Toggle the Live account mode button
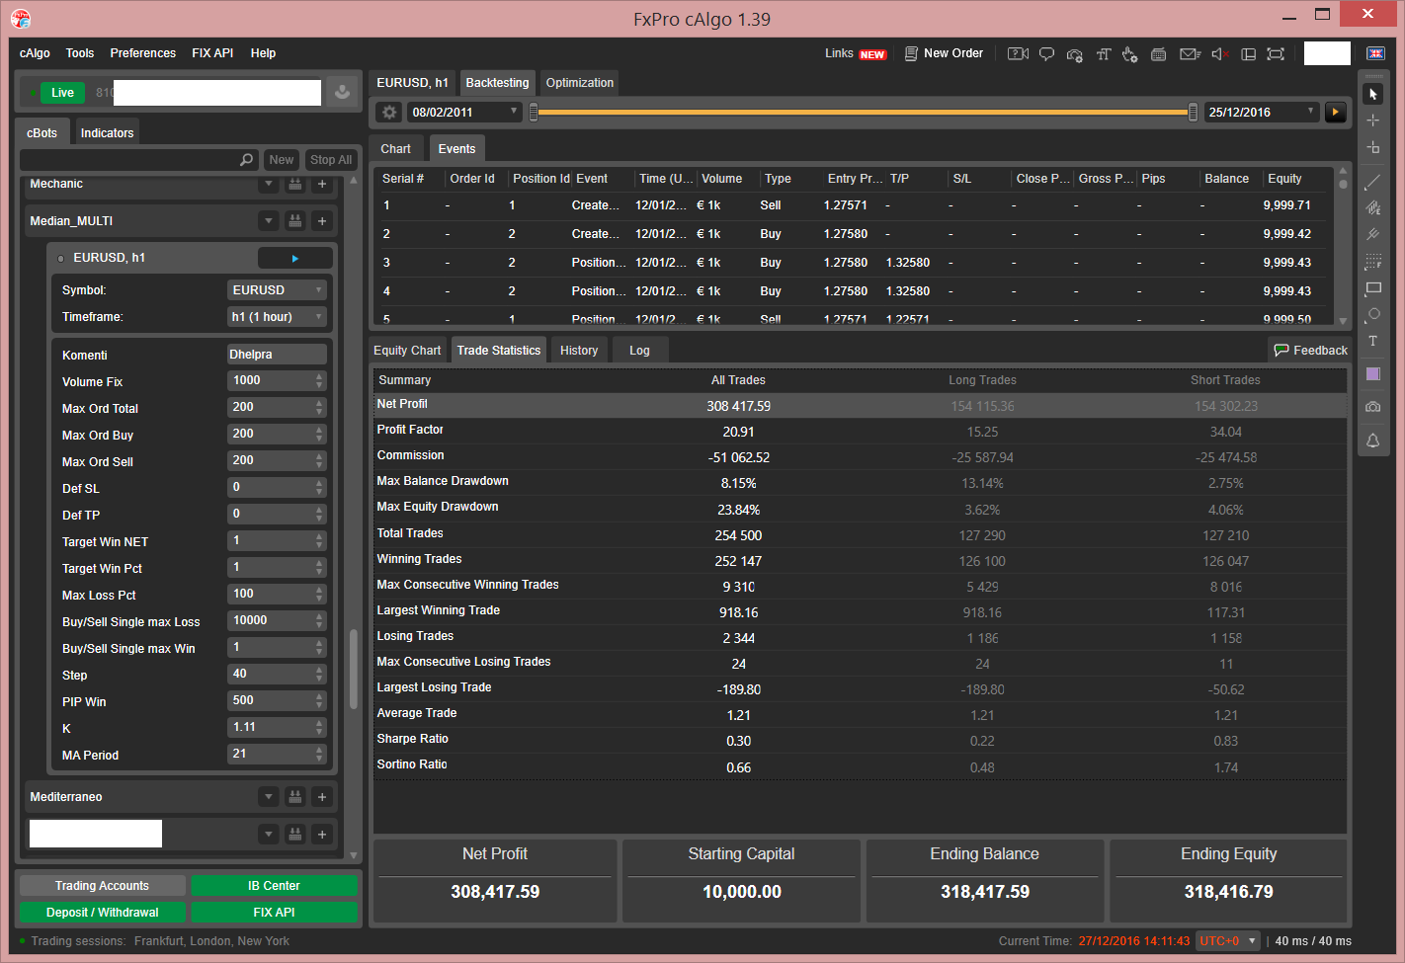The width and height of the screenshot is (1405, 963). [62, 93]
